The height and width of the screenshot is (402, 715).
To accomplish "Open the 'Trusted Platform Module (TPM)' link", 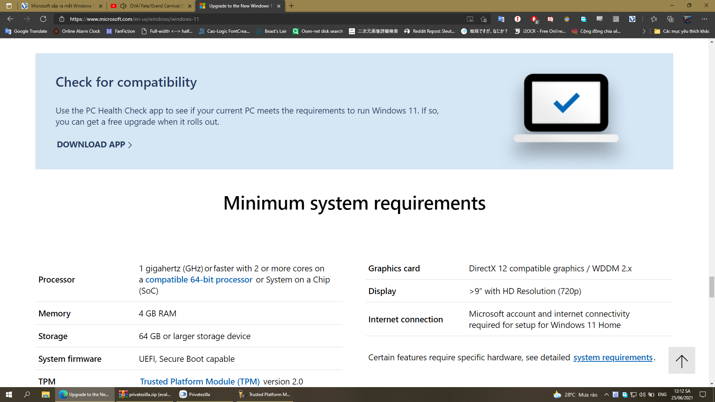I will (200, 382).
